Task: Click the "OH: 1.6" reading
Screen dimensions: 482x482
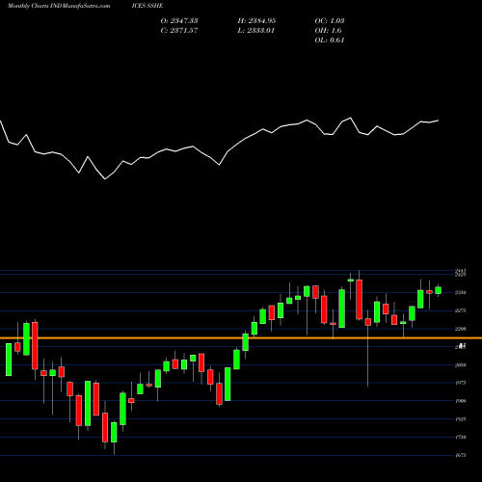Action: pos(328,31)
